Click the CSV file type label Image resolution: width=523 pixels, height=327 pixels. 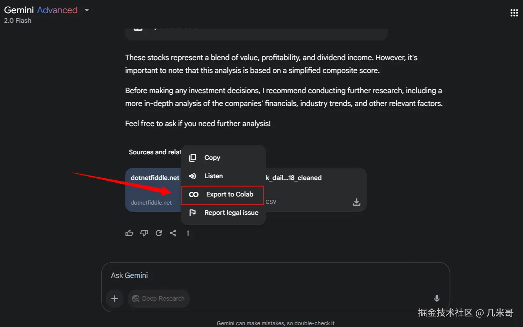click(x=271, y=202)
